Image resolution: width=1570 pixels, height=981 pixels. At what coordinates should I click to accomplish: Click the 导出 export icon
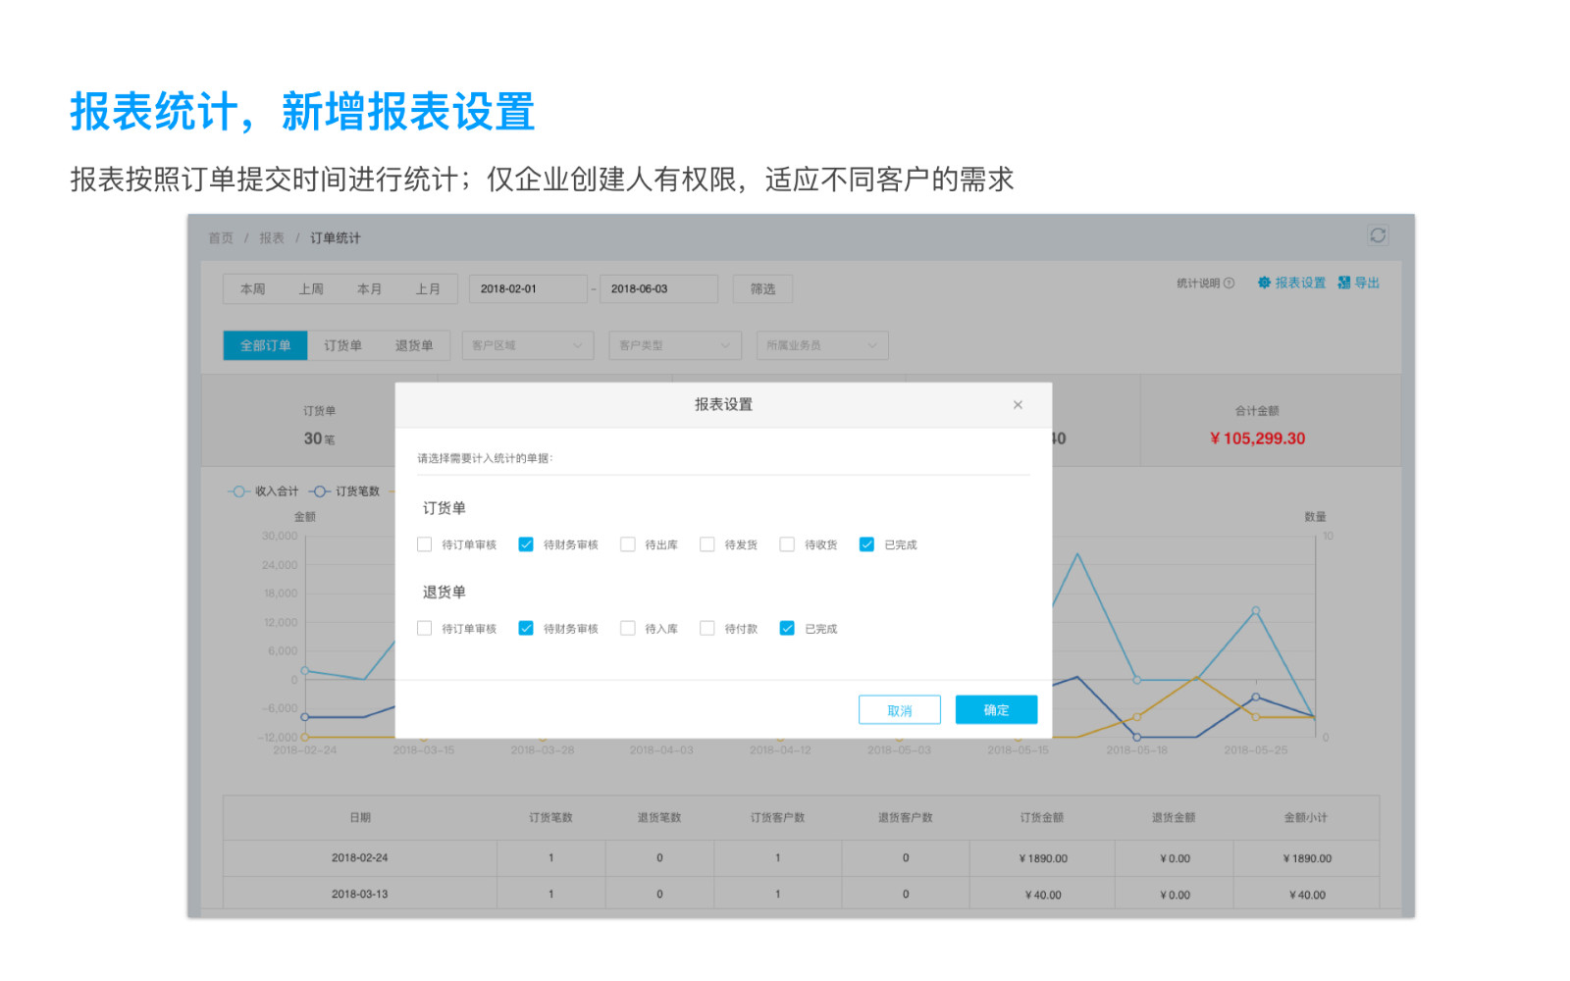(x=1344, y=283)
